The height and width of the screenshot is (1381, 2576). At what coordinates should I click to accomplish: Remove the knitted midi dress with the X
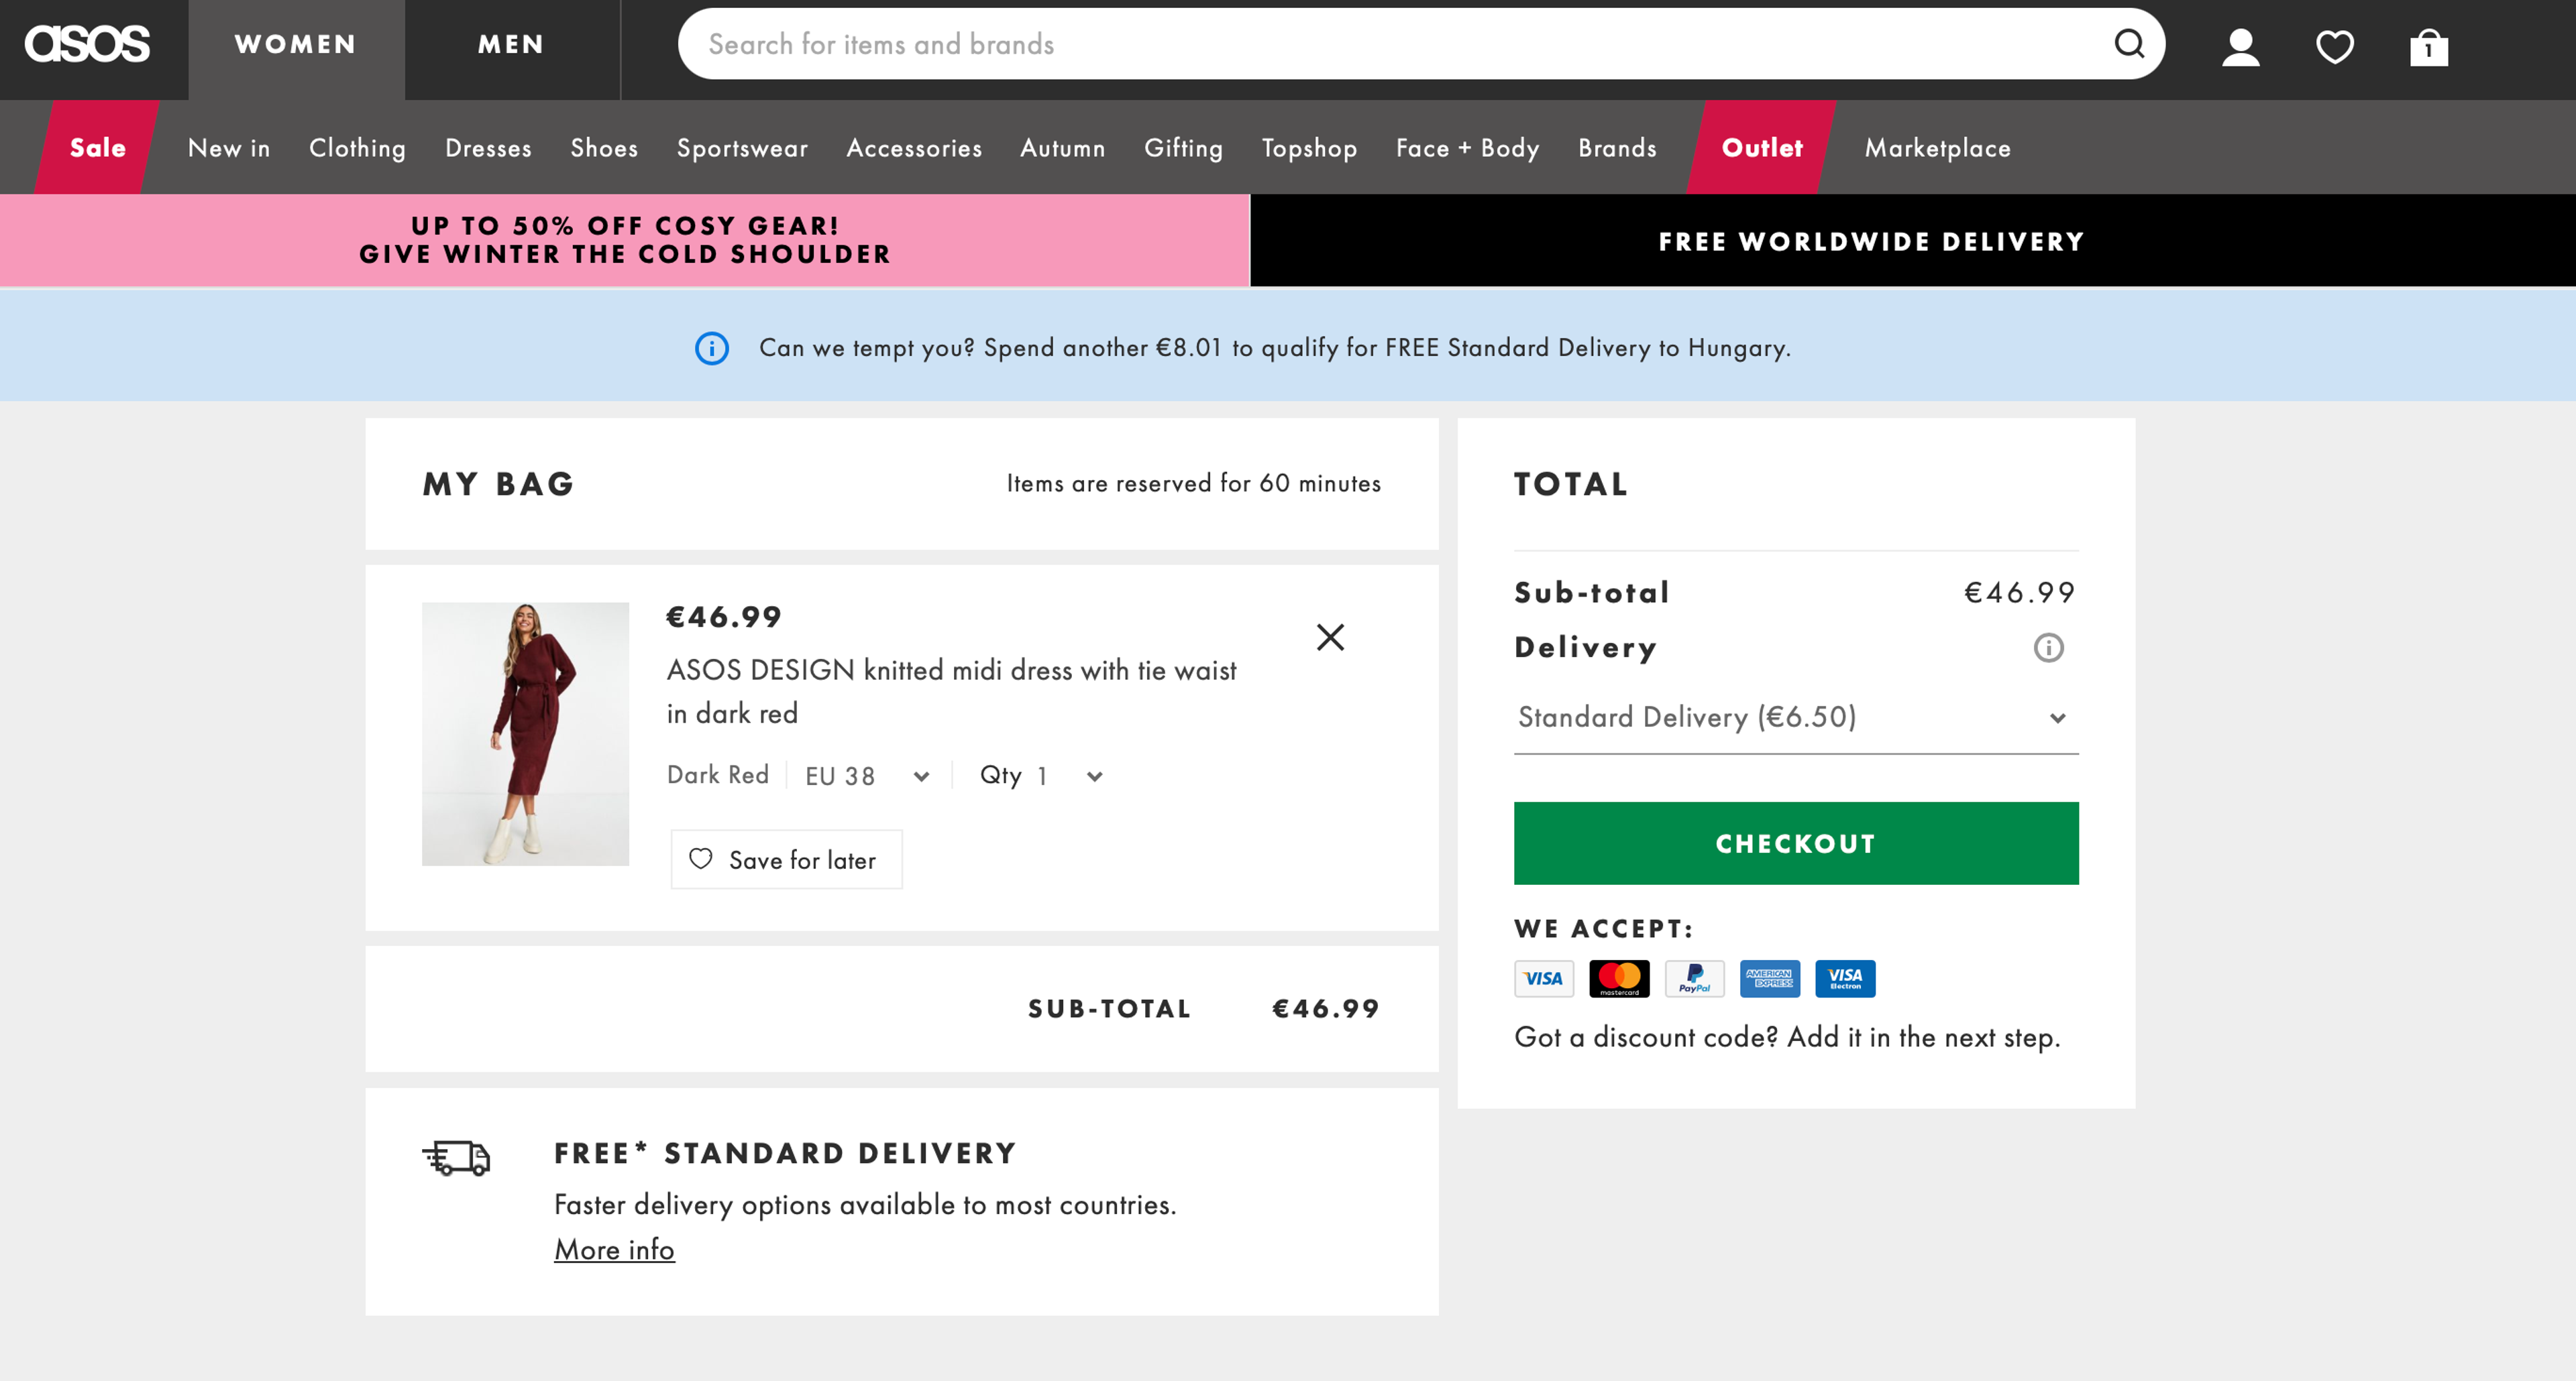point(1330,638)
